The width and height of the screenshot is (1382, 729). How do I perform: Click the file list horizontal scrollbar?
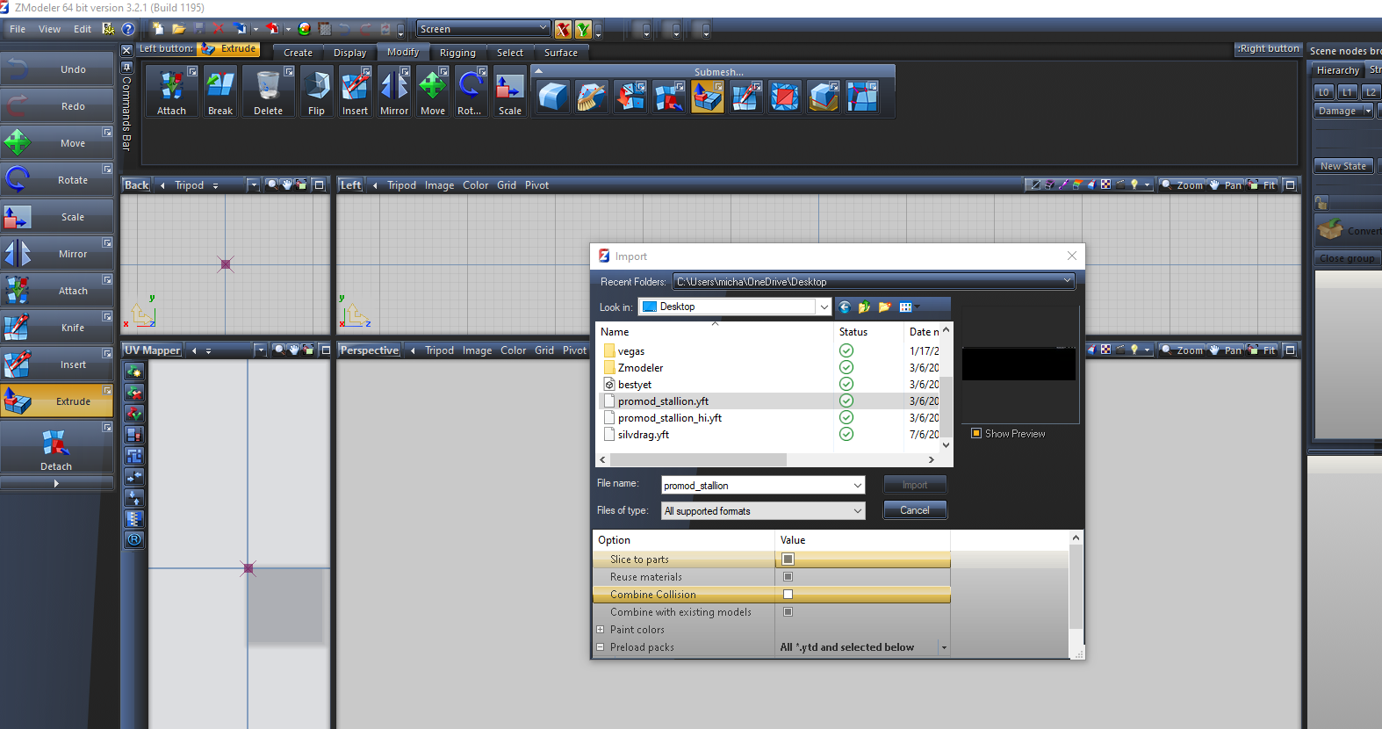tap(698, 459)
